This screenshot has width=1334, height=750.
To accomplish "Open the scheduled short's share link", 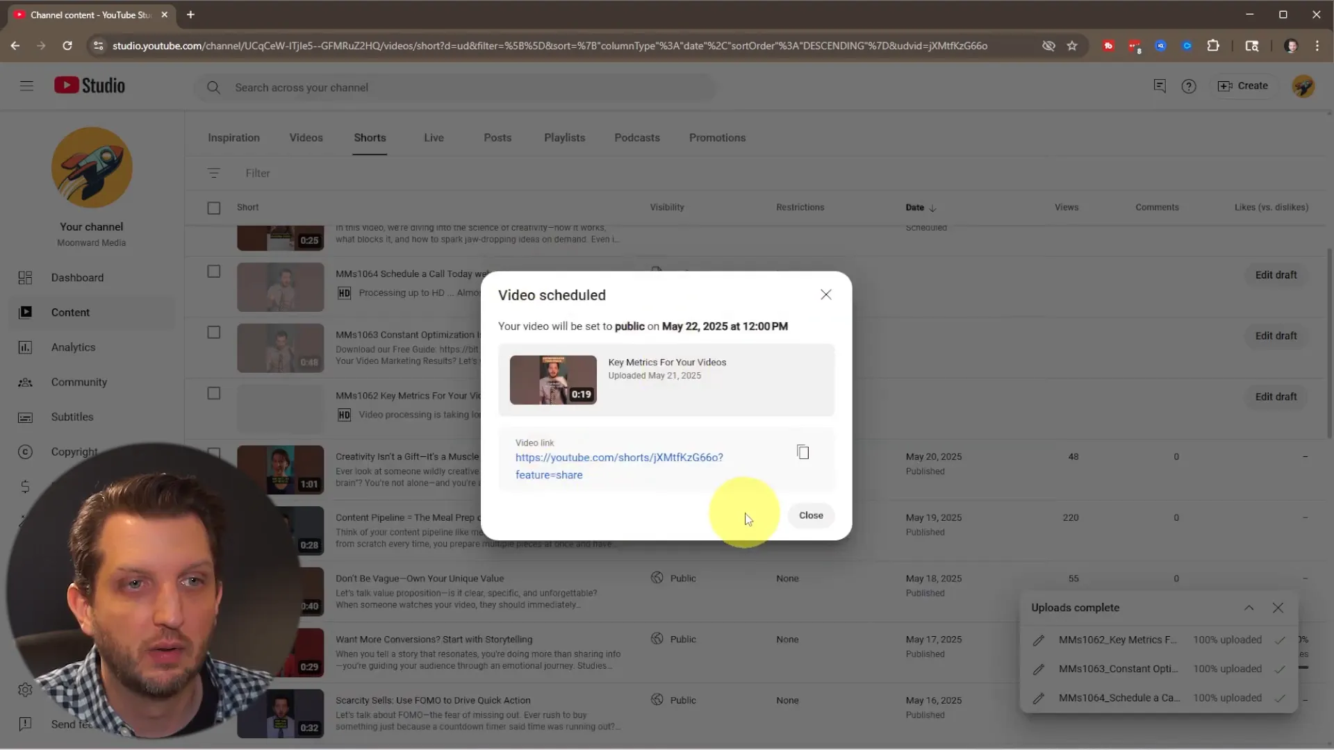I will [x=618, y=466].
